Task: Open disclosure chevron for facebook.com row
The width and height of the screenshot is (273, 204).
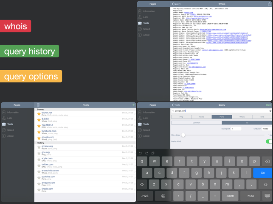Action: pyautogui.click(x=135, y=132)
